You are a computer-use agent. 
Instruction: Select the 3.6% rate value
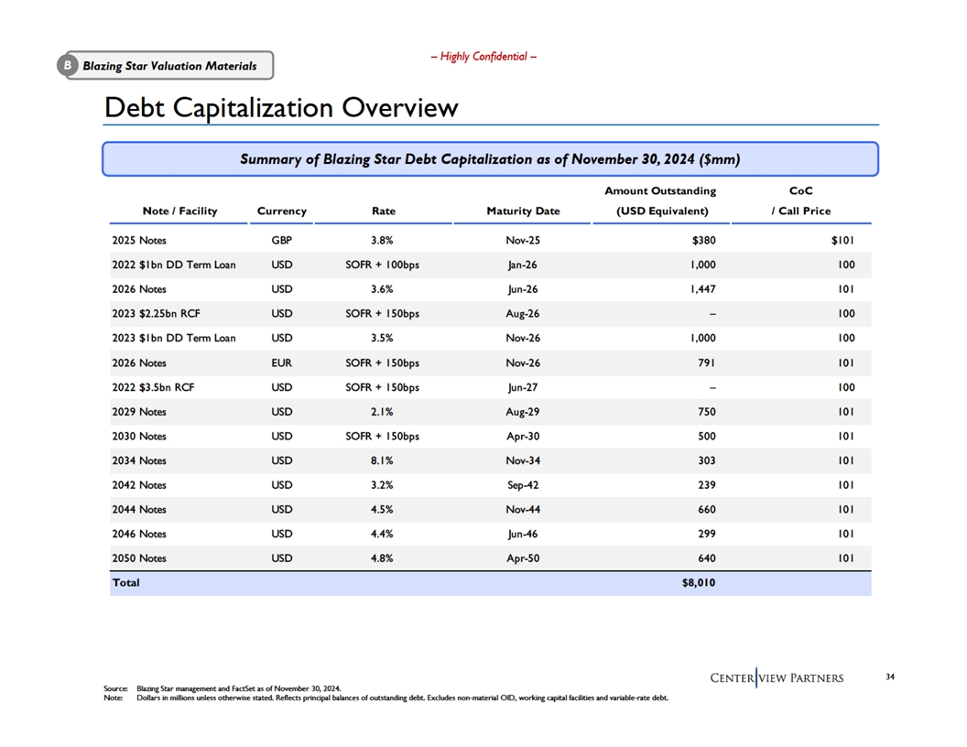383,289
